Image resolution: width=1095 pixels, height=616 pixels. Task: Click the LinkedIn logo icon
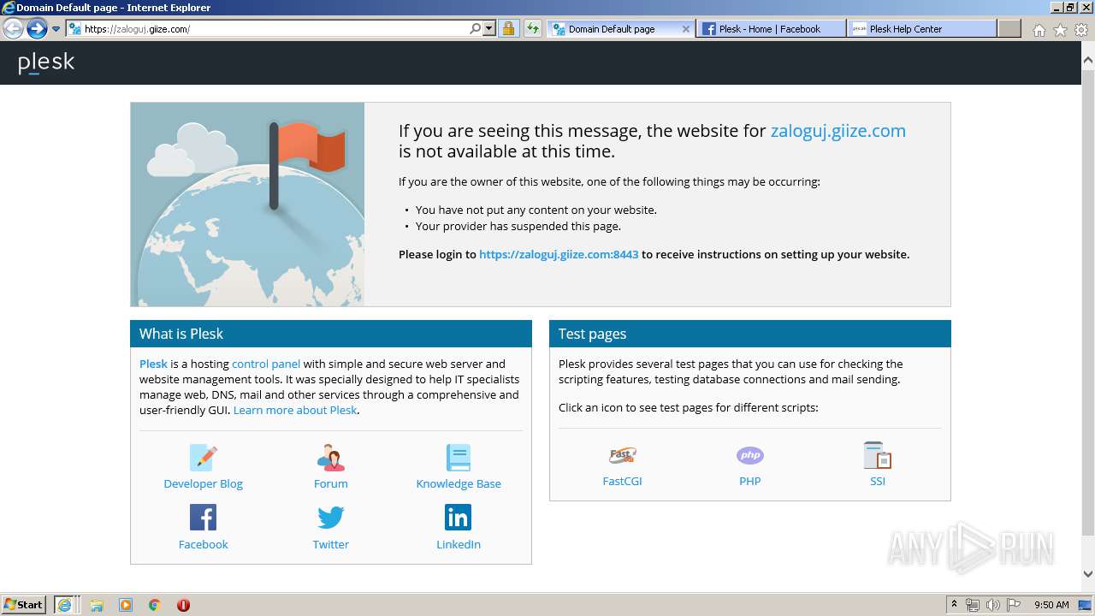pos(458,518)
